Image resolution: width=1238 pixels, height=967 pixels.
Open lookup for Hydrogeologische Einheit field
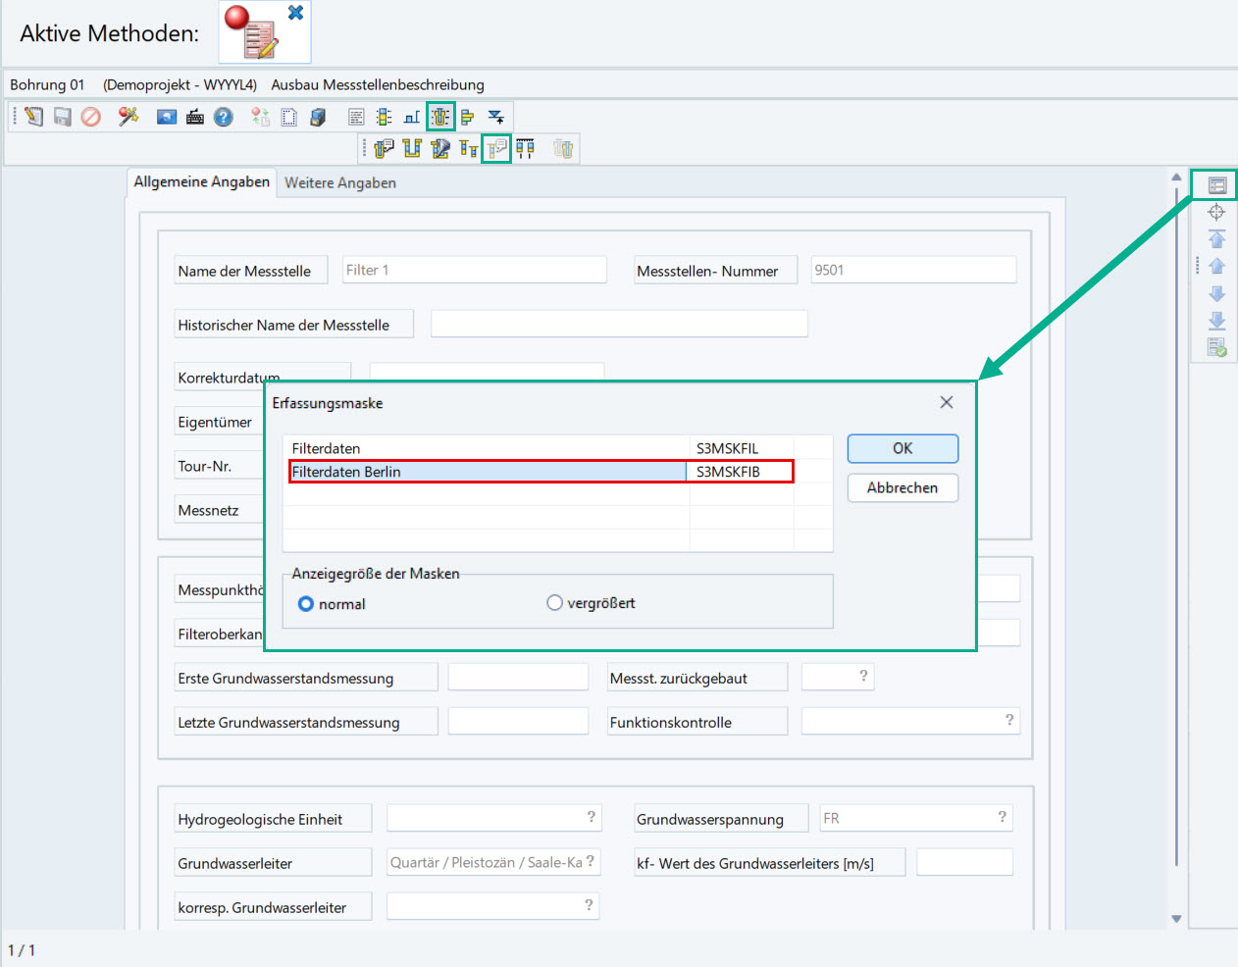point(591,817)
